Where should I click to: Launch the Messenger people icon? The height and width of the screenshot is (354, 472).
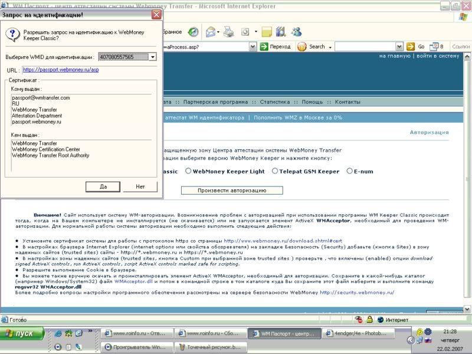tap(297, 32)
